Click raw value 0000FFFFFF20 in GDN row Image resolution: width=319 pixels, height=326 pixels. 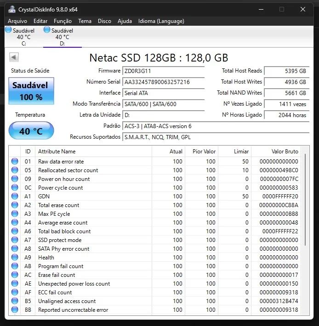(280, 196)
